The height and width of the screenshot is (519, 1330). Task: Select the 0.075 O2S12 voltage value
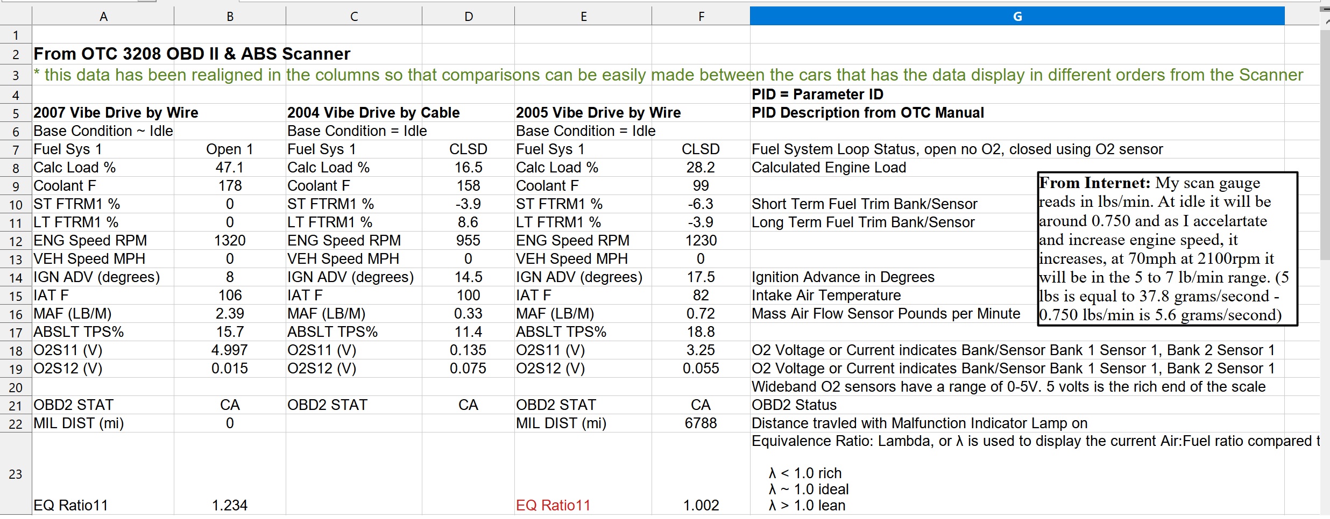[x=468, y=369]
